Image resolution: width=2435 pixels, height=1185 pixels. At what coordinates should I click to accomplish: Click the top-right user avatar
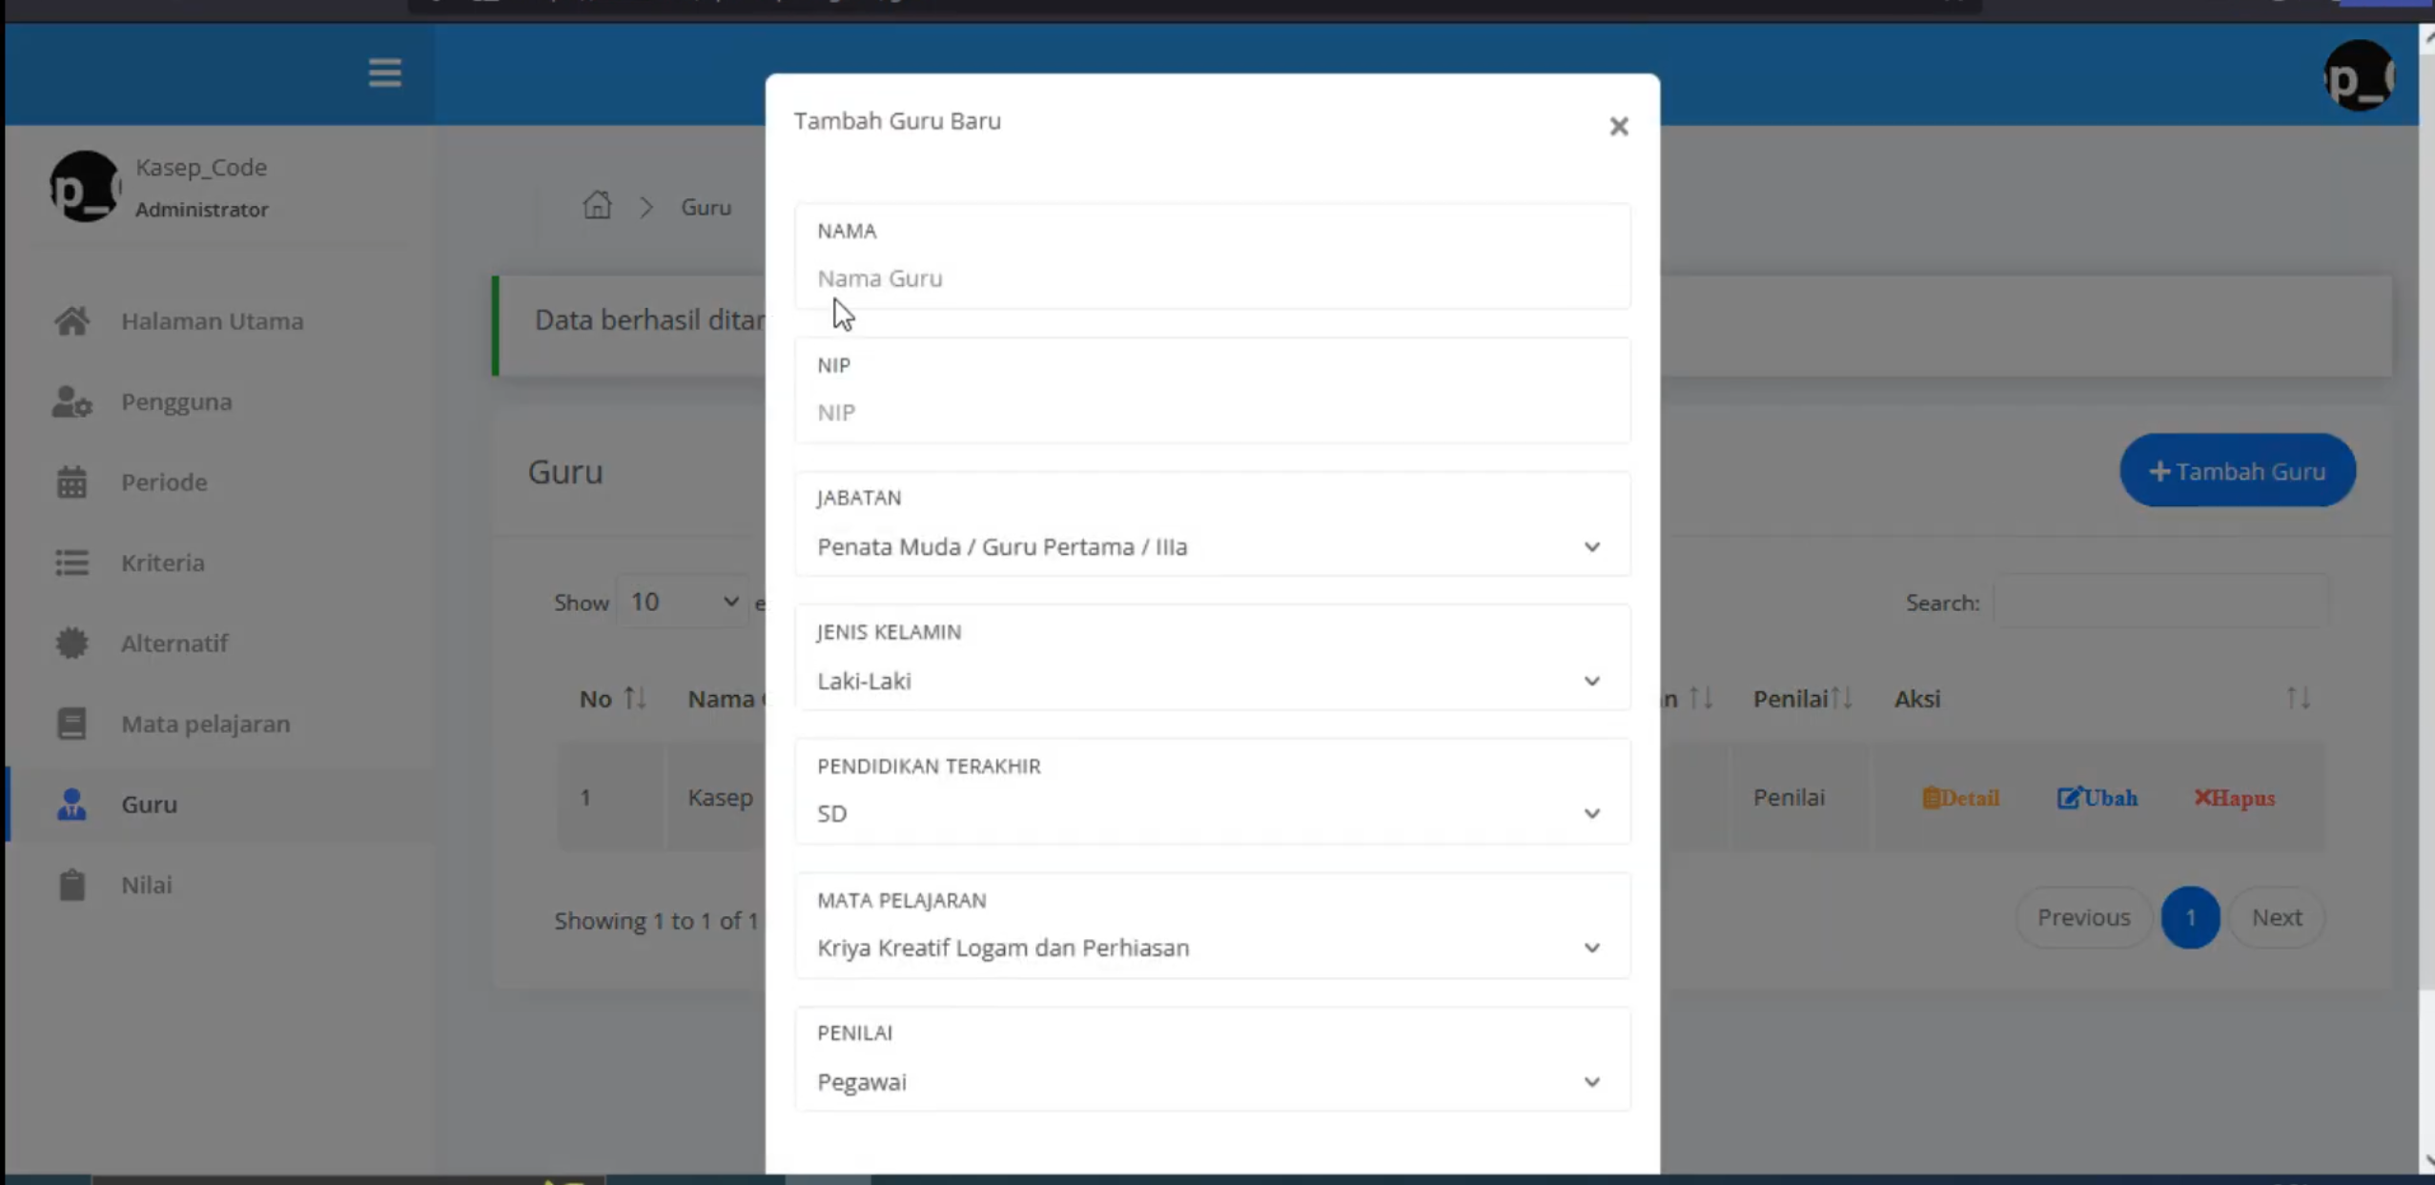[x=2359, y=76]
